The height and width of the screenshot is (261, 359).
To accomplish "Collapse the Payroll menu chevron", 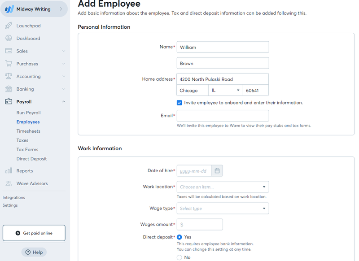I will click(64, 101).
